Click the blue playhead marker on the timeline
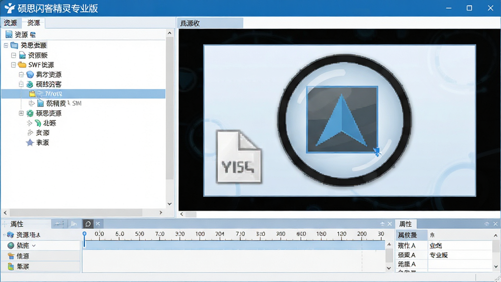 pyautogui.click(x=84, y=239)
